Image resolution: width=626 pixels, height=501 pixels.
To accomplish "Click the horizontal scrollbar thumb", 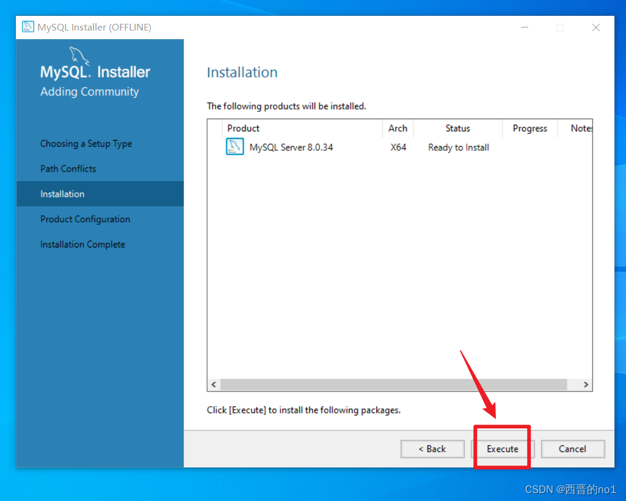I will (x=394, y=384).
